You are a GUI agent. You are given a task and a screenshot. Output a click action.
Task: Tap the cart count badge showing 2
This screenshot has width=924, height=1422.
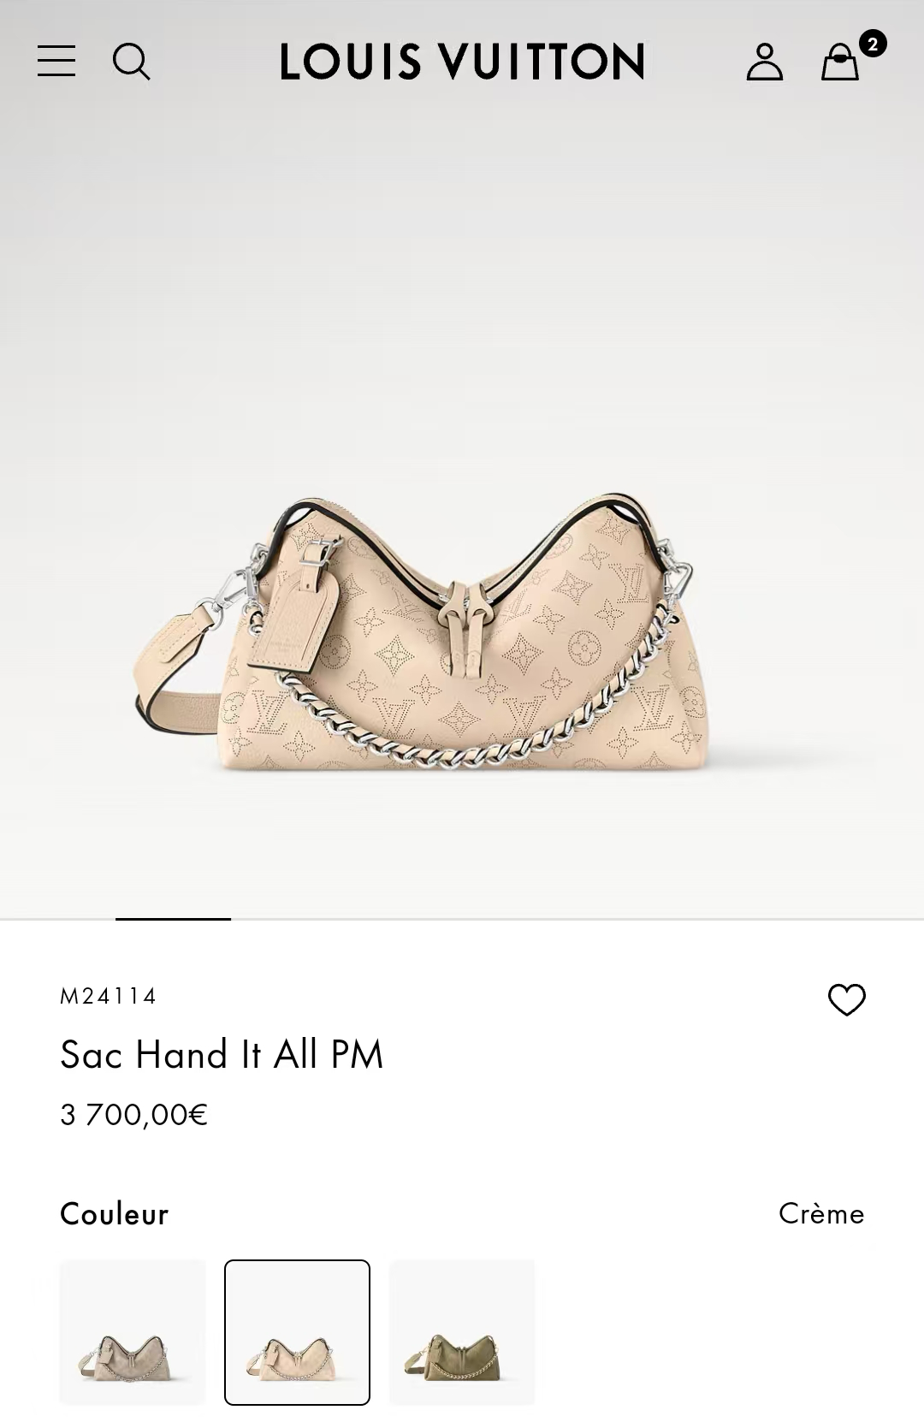point(872,44)
